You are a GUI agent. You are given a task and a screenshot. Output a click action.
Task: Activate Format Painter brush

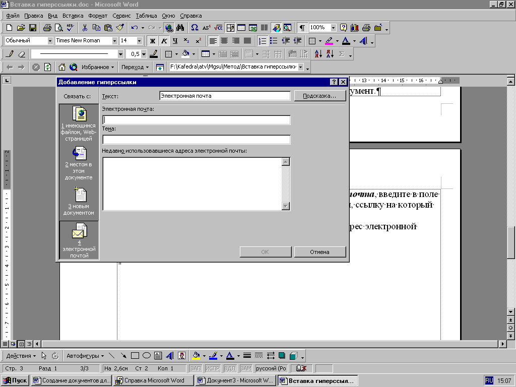[120, 28]
